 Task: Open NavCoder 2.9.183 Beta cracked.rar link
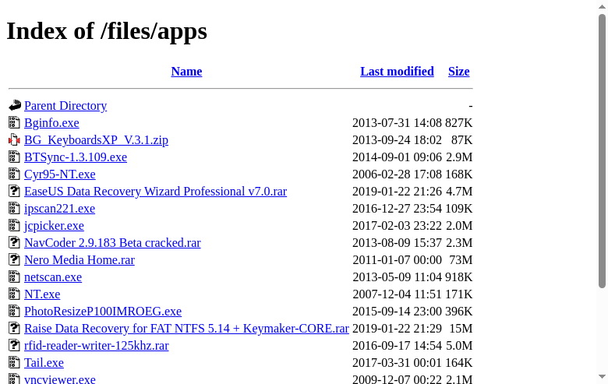tap(112, 242)
